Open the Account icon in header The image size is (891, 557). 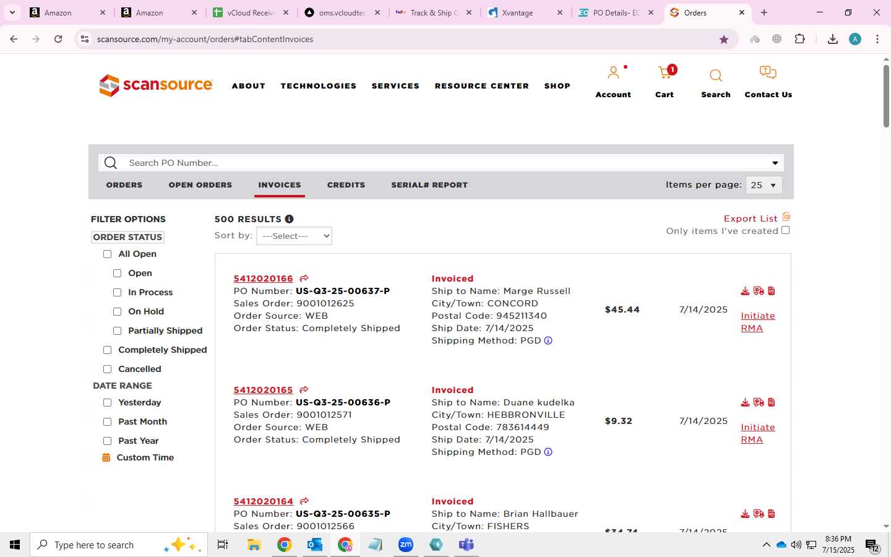coord(613,74)
